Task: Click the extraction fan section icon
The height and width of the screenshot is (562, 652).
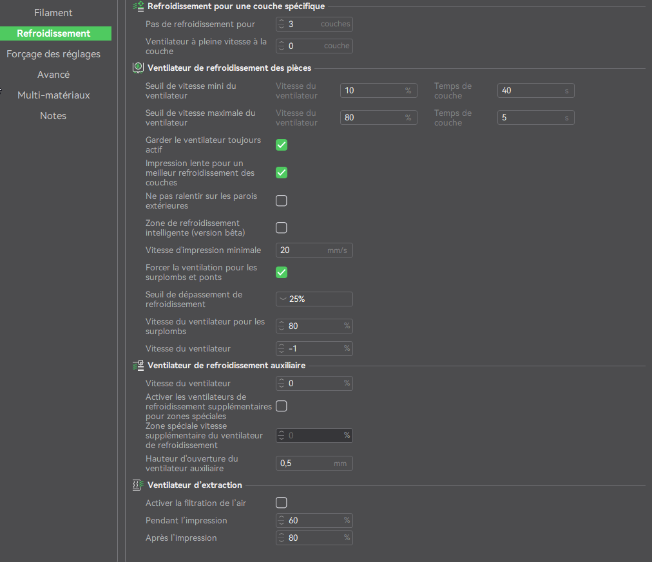Action: 138,485
